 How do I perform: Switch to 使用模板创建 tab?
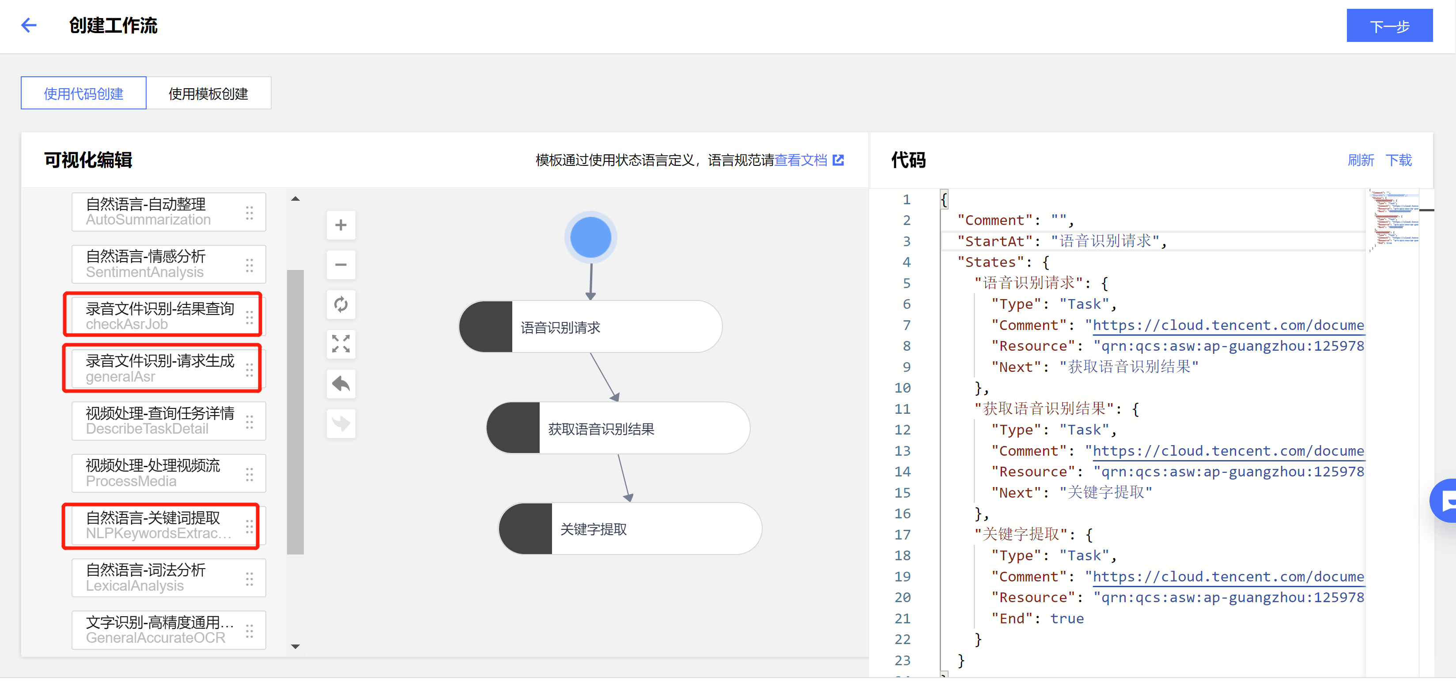[208, 93]
